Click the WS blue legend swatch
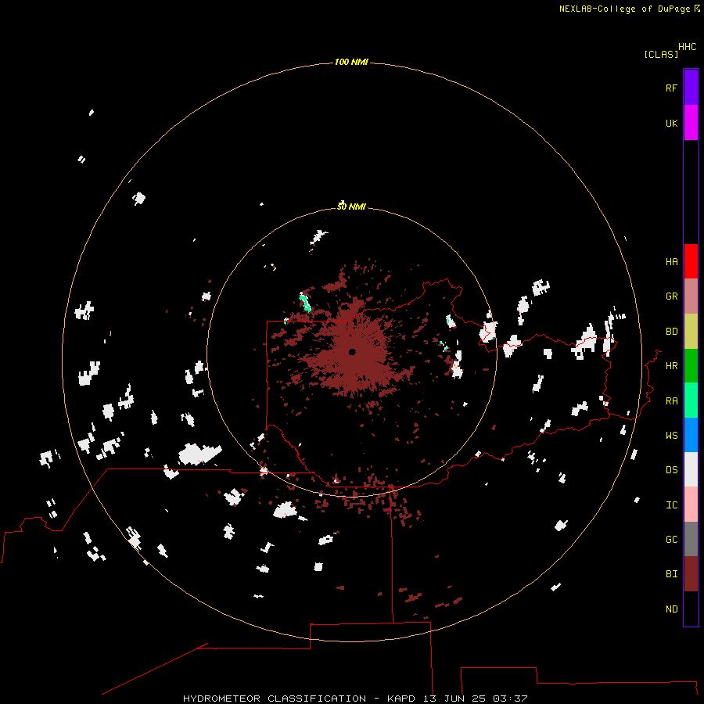The width and height of the screenshot is (704, 704). click(691, 435)
